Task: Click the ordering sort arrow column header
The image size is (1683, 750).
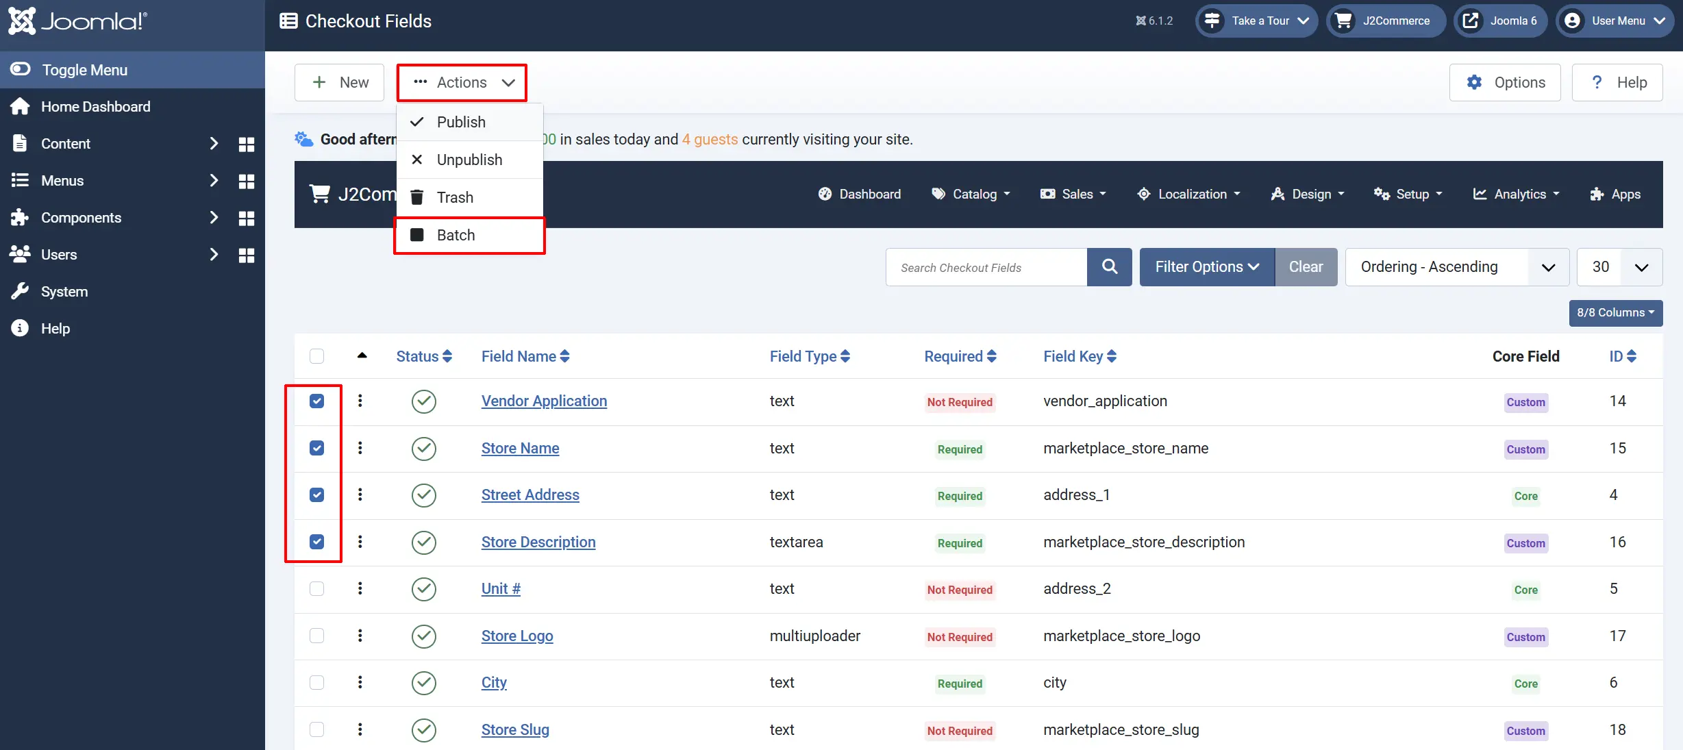Action: pos(362,355)
